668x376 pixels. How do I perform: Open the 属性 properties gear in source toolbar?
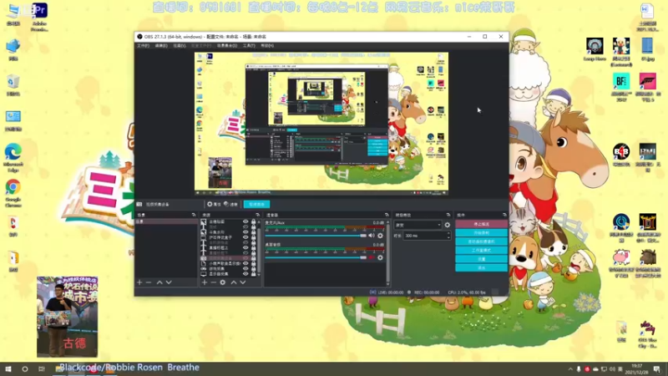214,204
